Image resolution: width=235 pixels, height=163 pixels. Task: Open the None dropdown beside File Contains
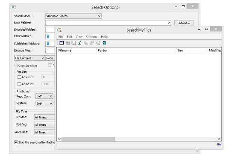coord(50,58)
